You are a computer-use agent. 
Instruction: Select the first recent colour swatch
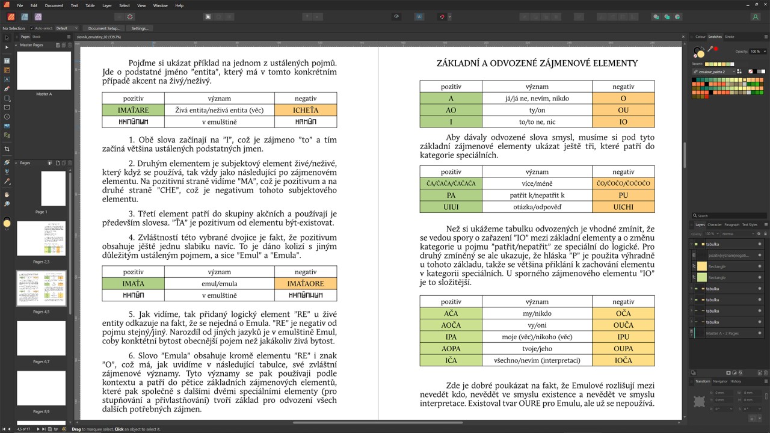(707, 64)
